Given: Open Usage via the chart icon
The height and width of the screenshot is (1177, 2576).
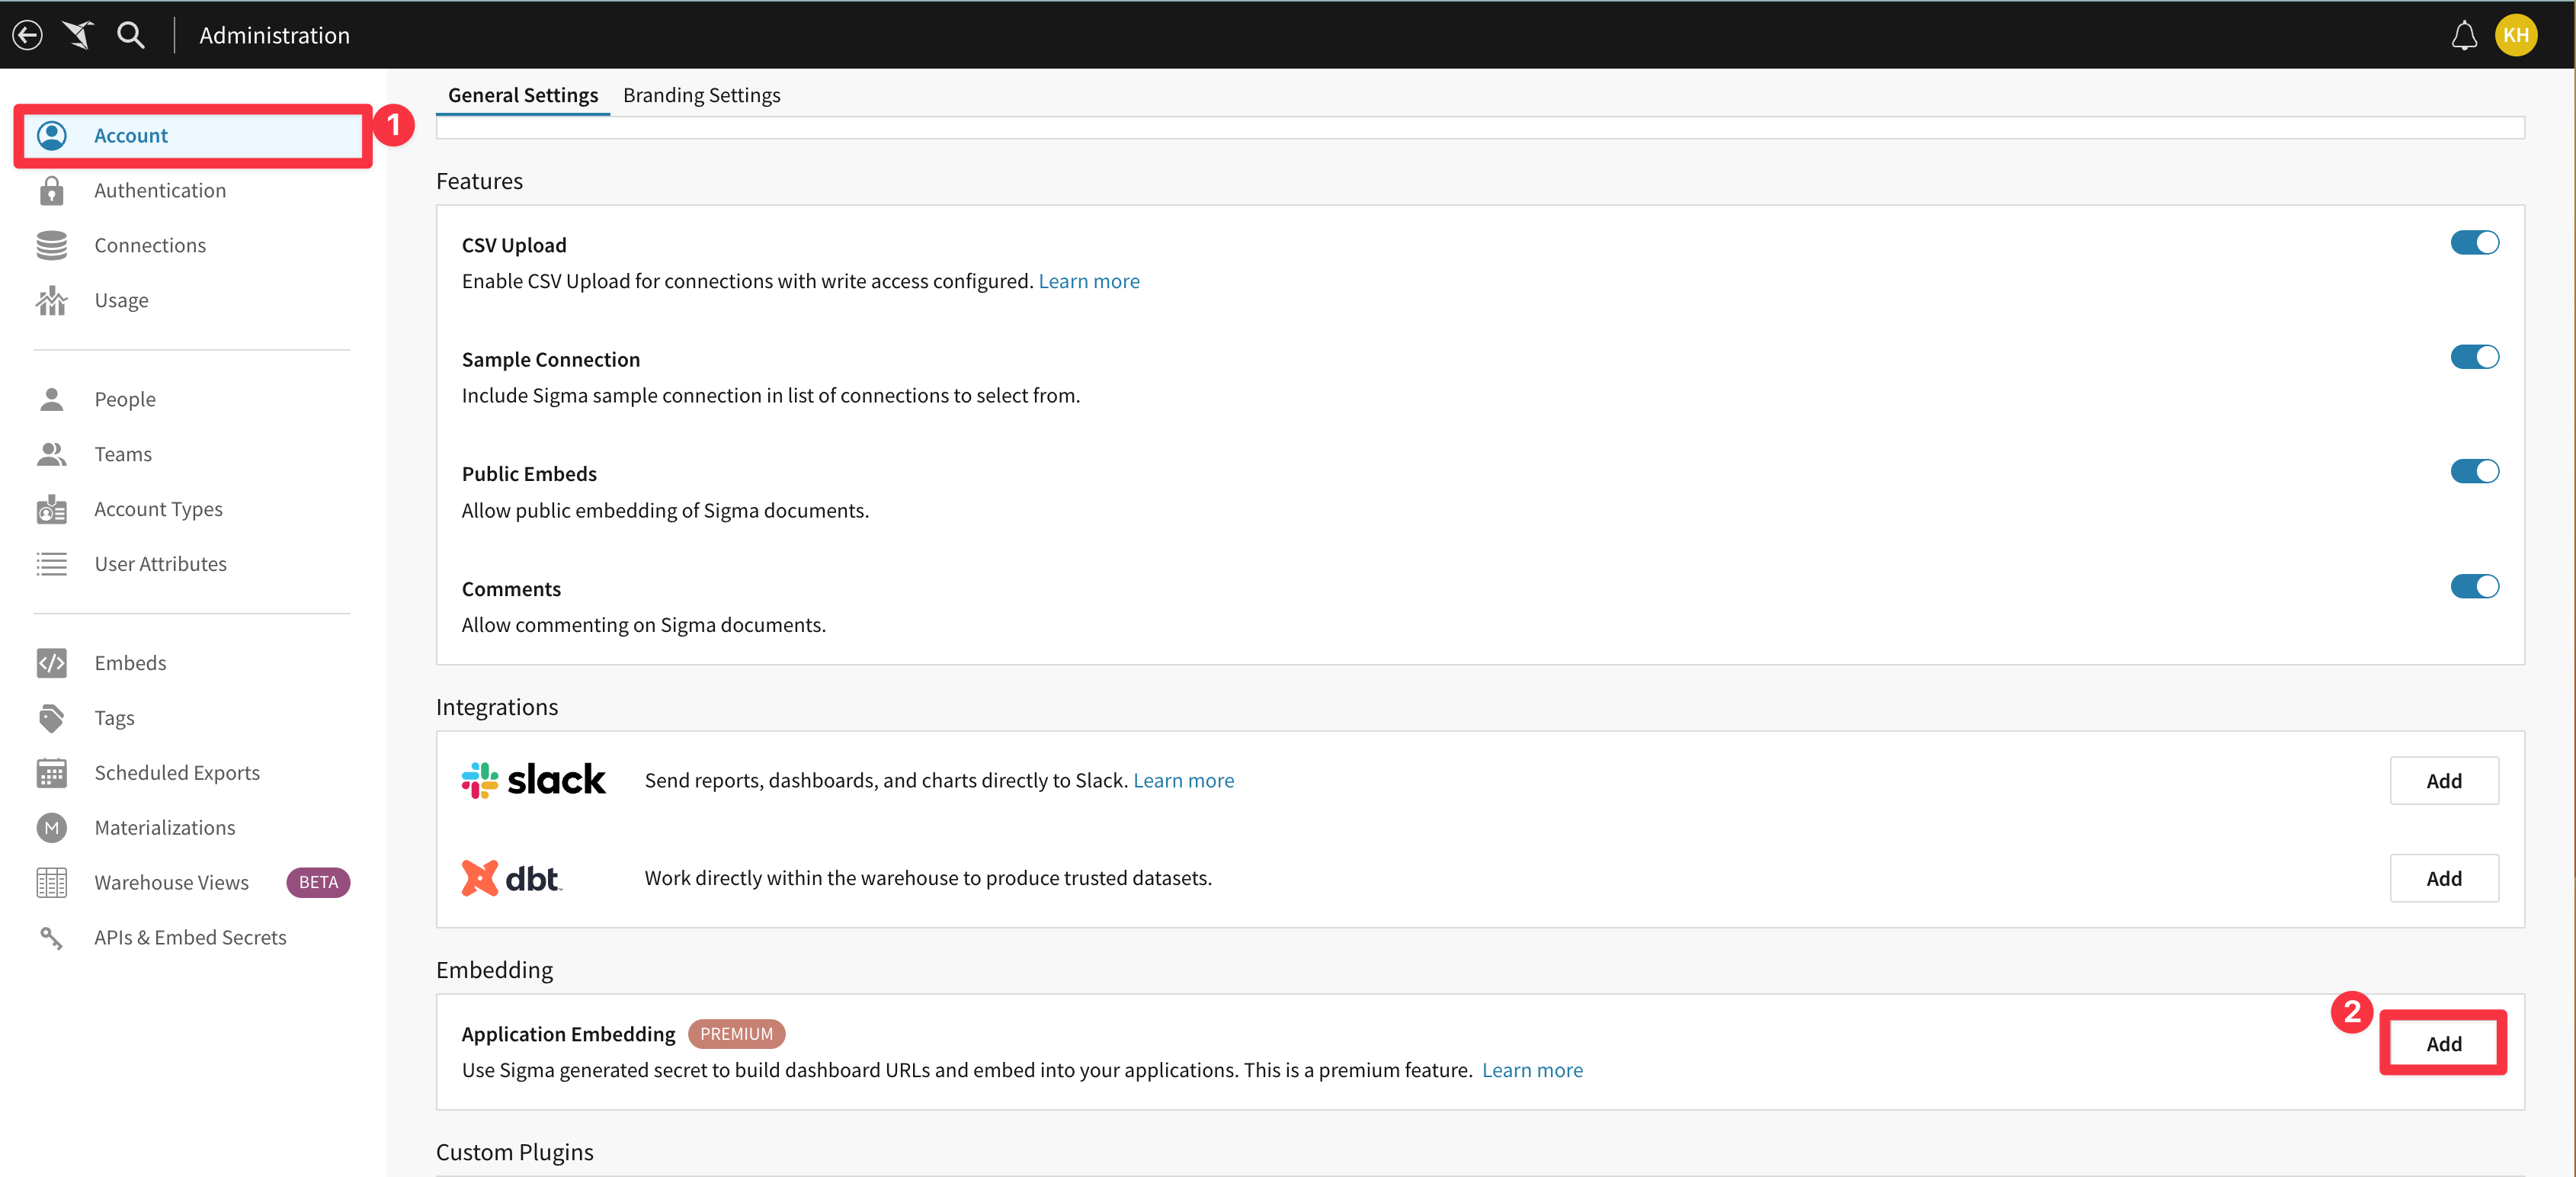Looking at the screenshot, I should coord(51,299).
